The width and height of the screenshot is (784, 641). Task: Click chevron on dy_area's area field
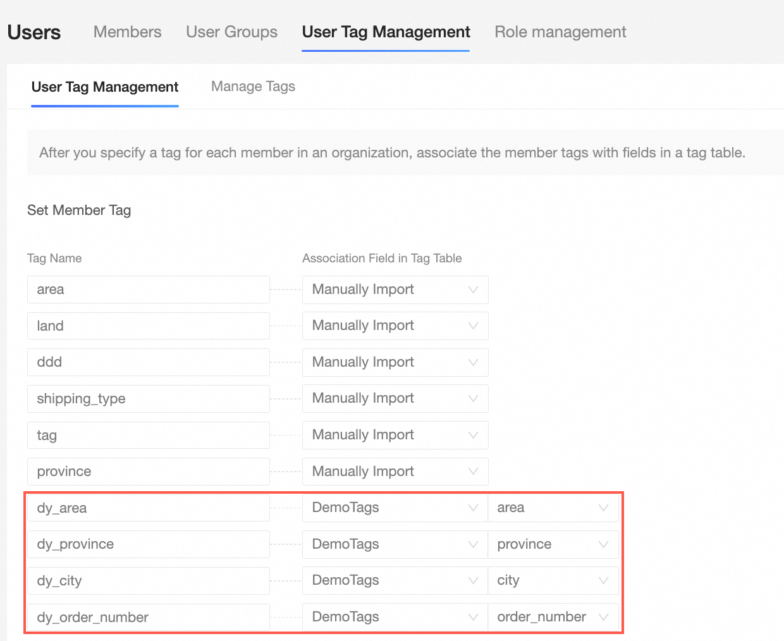click(603, 508)
